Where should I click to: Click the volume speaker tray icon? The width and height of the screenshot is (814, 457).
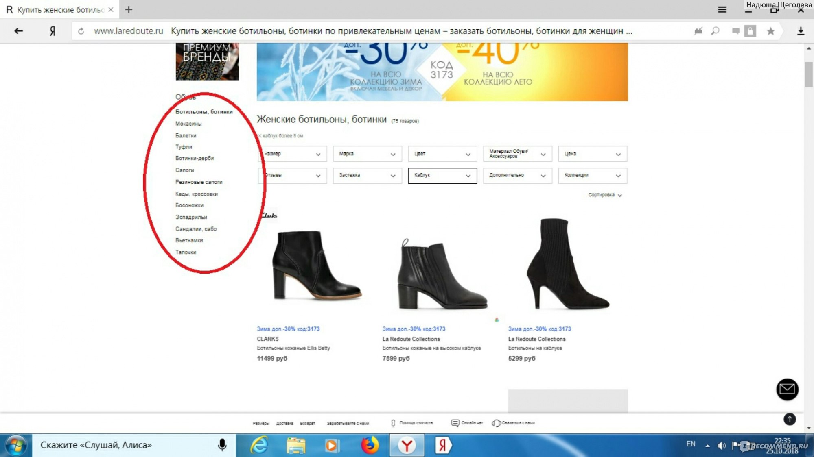pyautogui.click(x=722, y=446)
